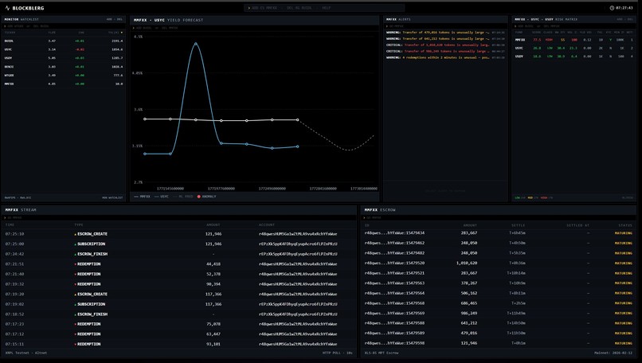Select the 07:15:11 REDEMPTION stream row
The image size is (642, 363).
pos(179,344)
